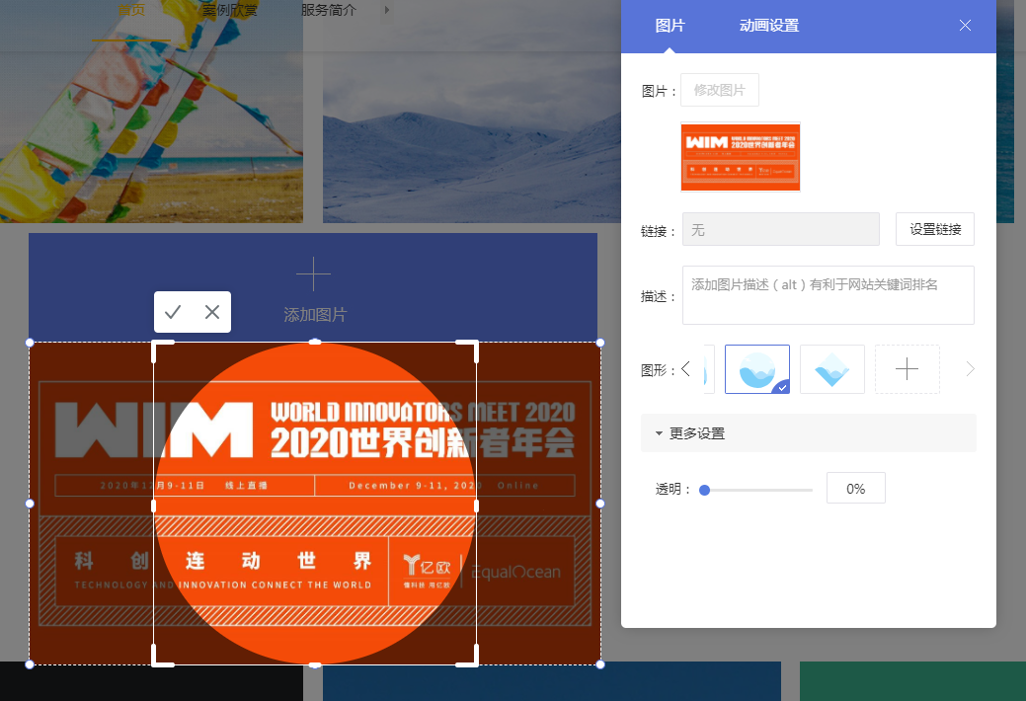The image size is (1026, 701).
Task: Click the image's top-right corner resize handle
Action: tap(600, 343)
